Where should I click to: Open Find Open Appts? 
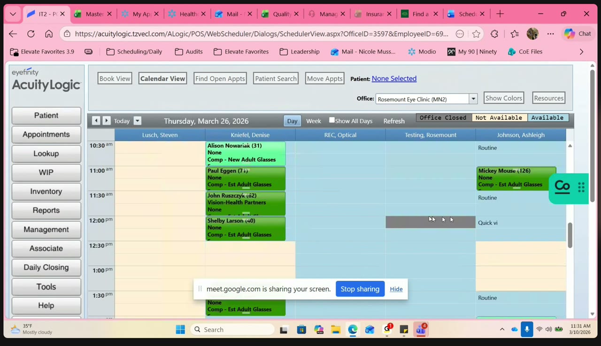point(220,78)
